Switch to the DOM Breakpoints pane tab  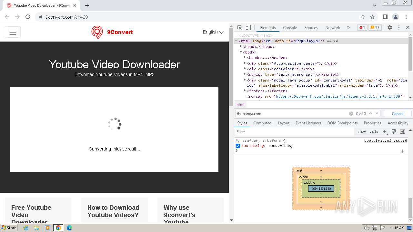342,123
